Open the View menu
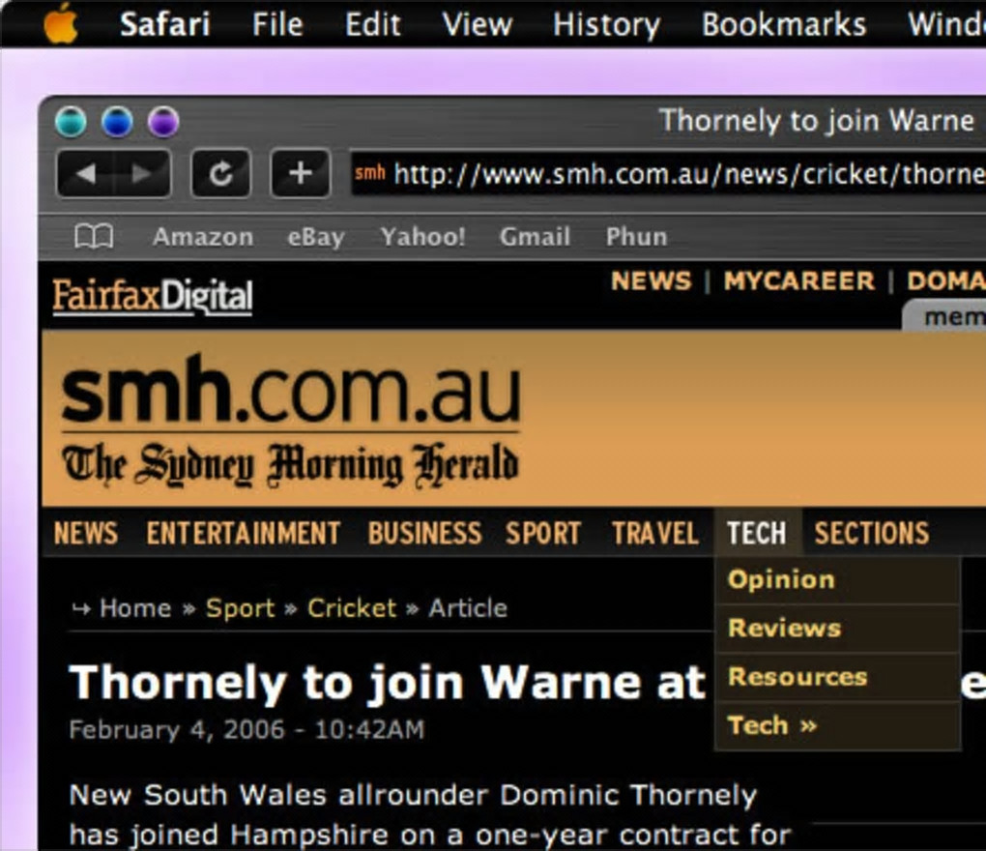The height and width of the screenshot is (851, 986). coord(478,24)
